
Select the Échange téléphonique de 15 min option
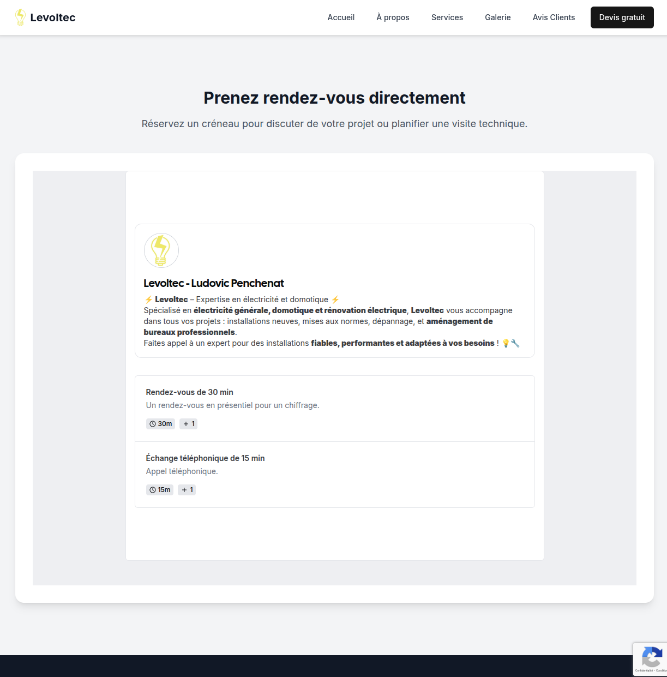pos(334,474)
